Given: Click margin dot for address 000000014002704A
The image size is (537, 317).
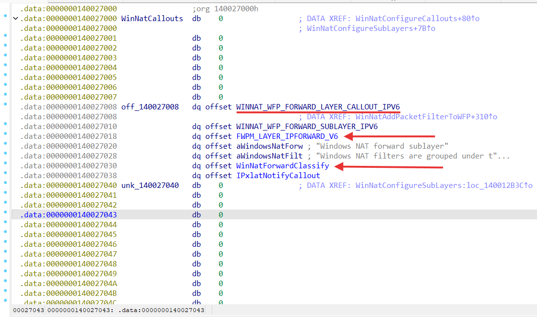Looking at the screenshot, I should pos(4,281).
